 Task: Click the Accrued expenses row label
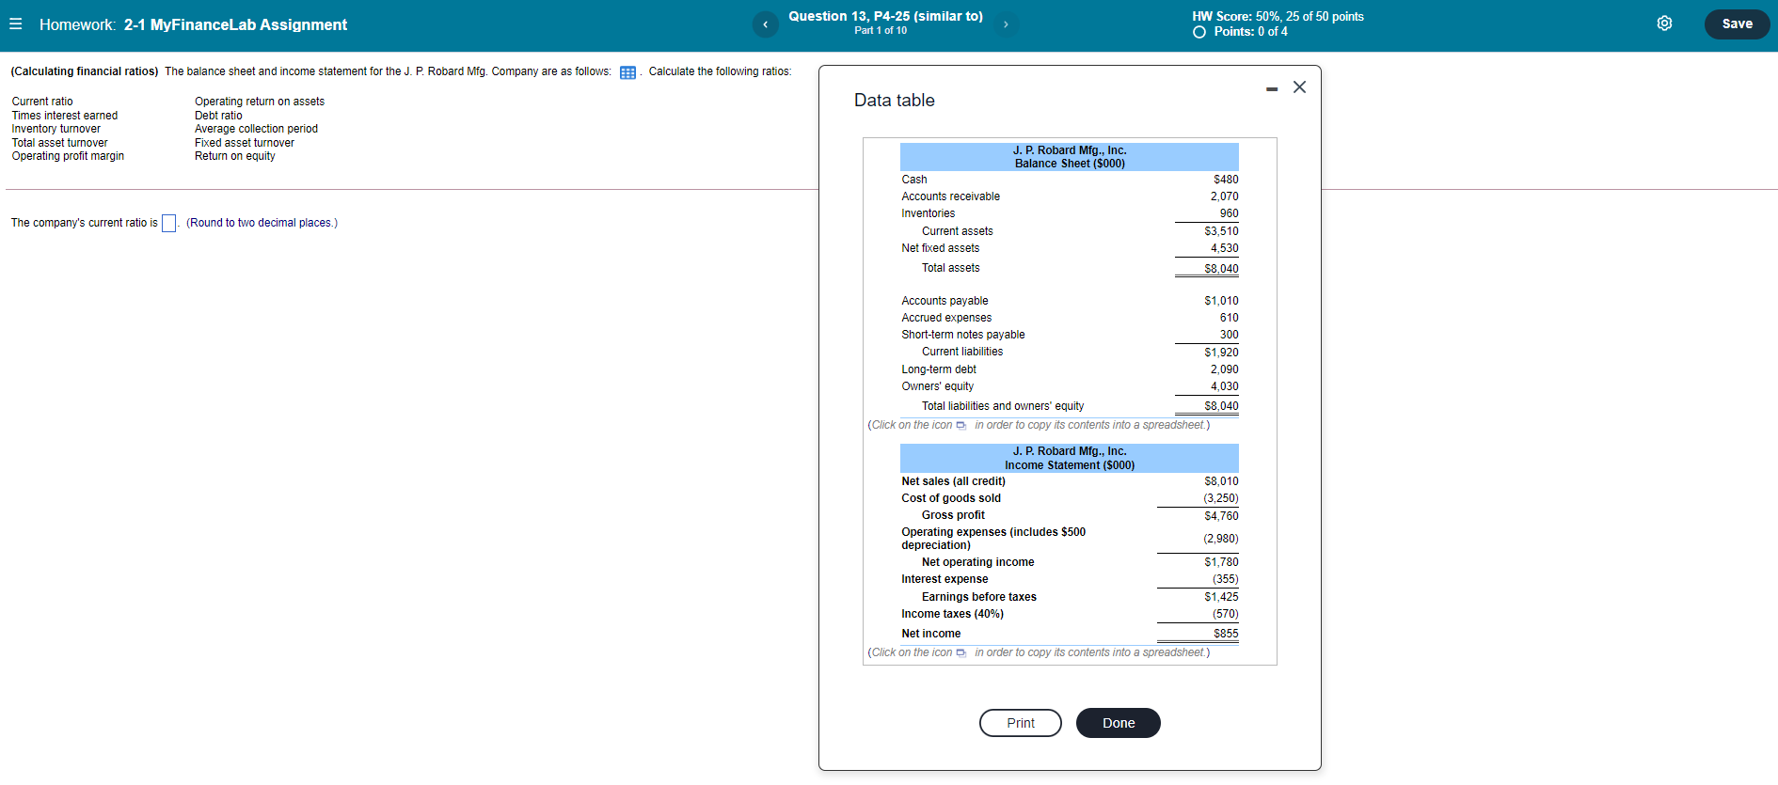pyautogui.click(x=946, y=318)
